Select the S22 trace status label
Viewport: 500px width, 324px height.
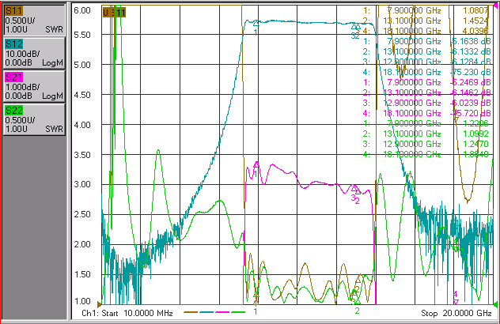[13, 110]
